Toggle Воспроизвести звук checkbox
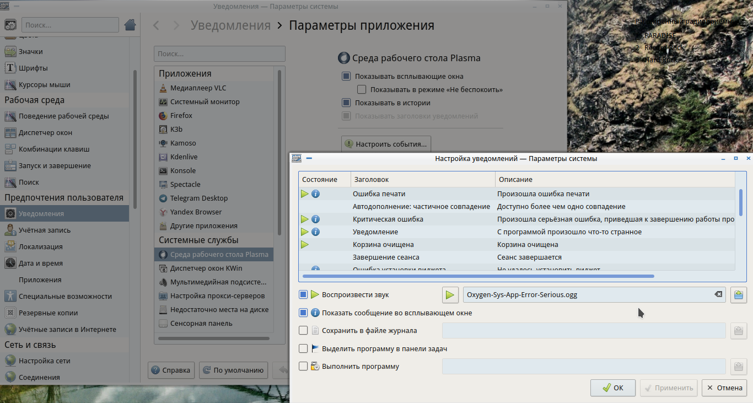753x403 pixels. tap(303, 295)
